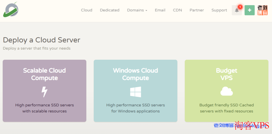Open the CDN nav item
This screenshot has height=134, width=272.
click(177, 10)
